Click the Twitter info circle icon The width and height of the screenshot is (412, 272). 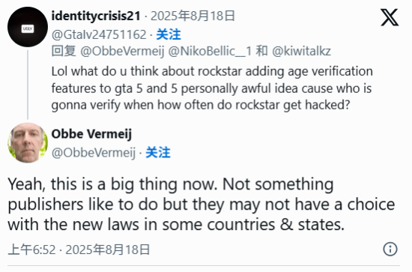pos(390,249)
